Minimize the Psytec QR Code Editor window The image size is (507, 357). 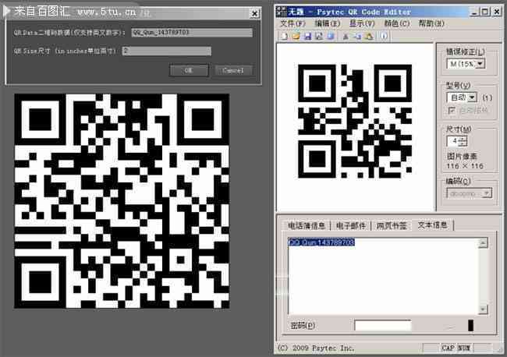click(x=474, y=12)
